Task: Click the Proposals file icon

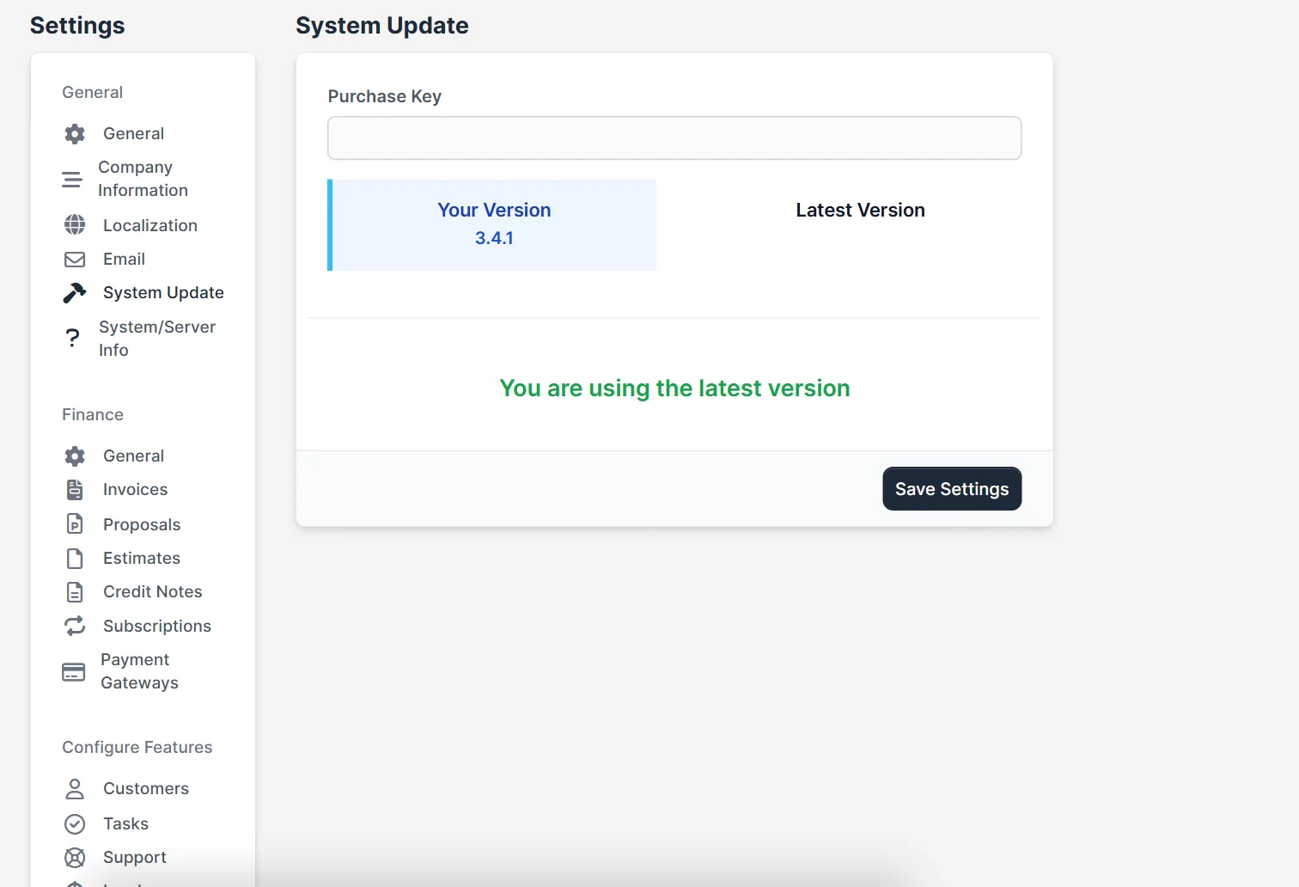Action: point(75,524)
